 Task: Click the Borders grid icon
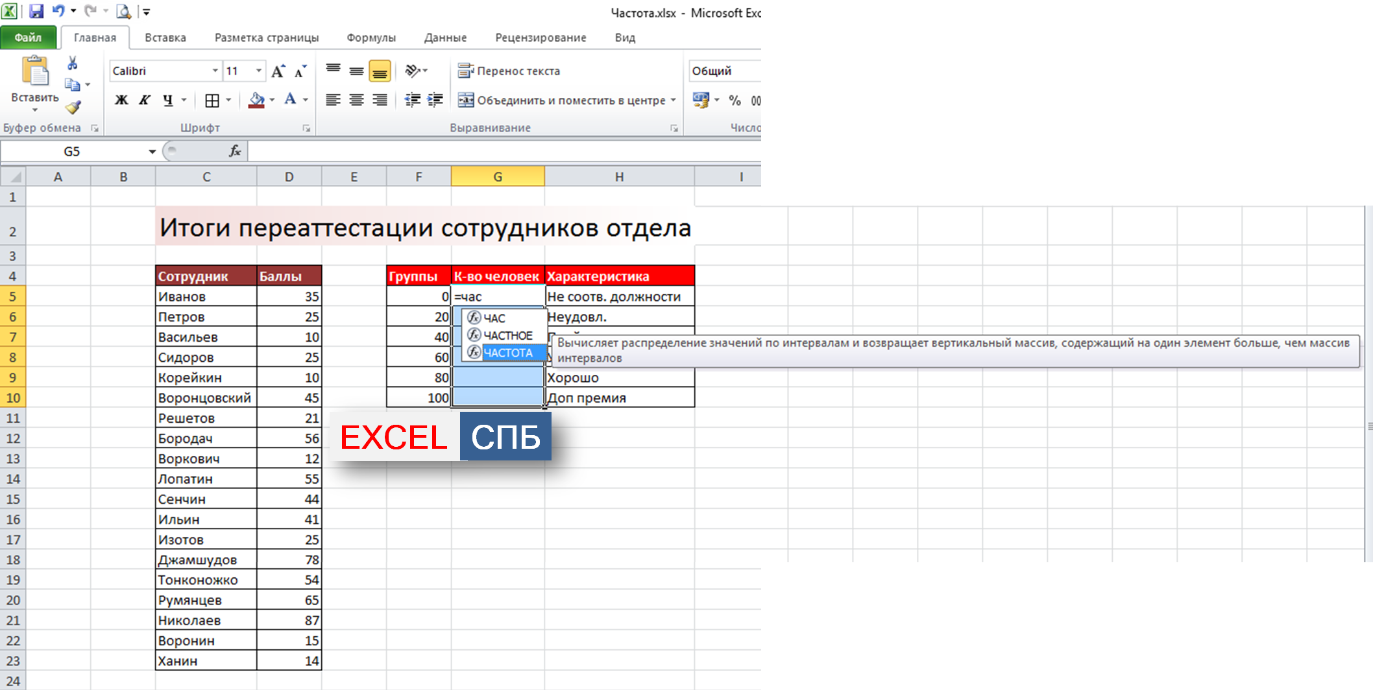point(212,101)
